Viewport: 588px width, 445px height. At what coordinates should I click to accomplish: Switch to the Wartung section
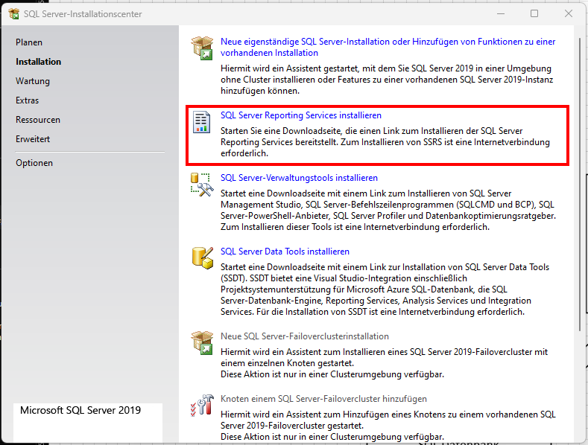pyautogui.click(x=33, y=81)
